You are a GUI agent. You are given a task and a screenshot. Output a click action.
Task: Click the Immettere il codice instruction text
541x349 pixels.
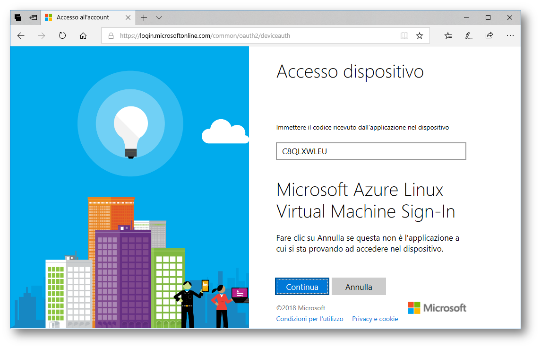(362, 127)
